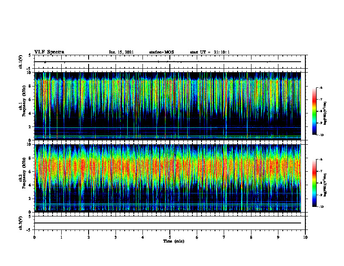Click the ch.1 spectrogram color scale bar
Viewport: 344px width, 266px height.
314,111
